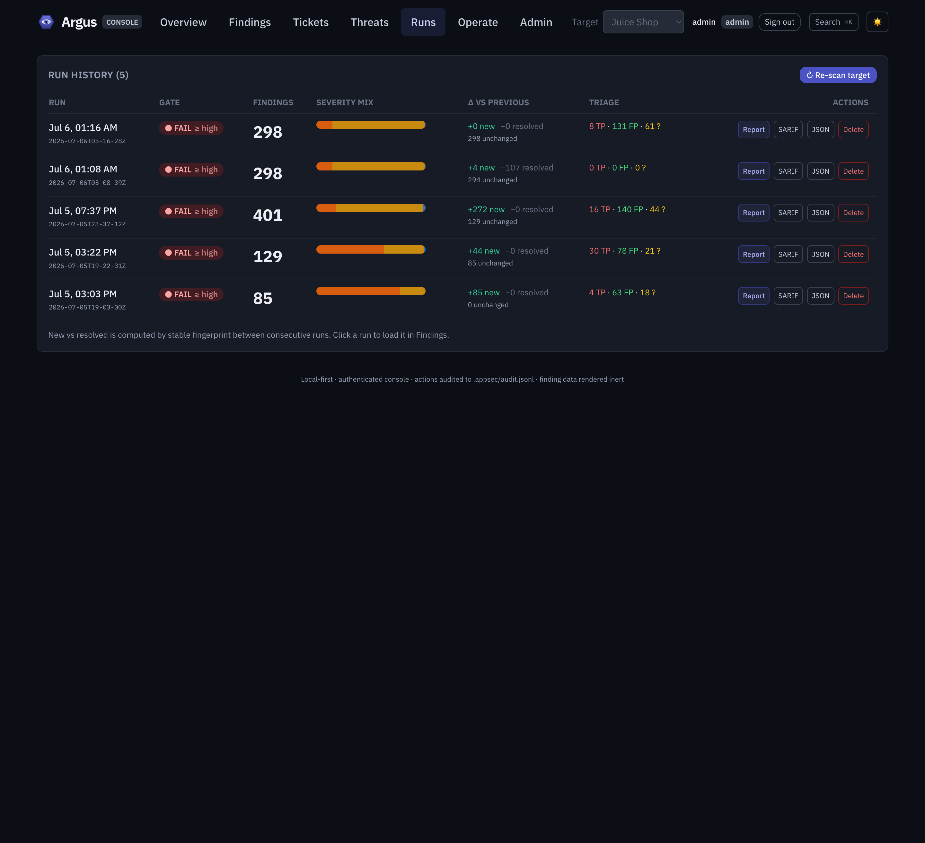
Task: Navigate to the Overview tab
Action: (183, 22)
